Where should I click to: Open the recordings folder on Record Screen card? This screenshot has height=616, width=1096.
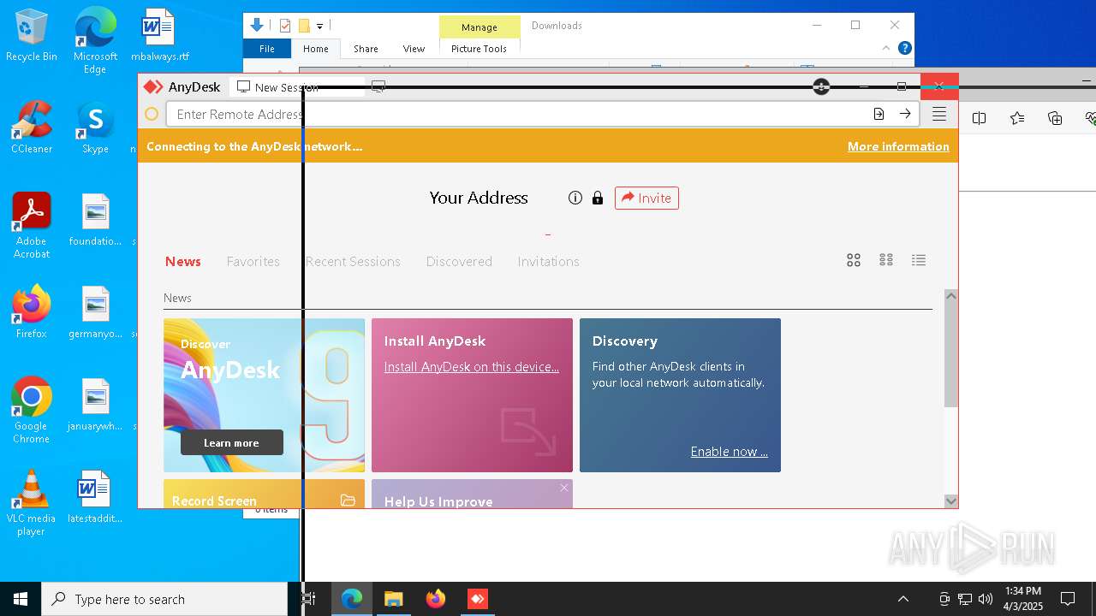(348, 500)
